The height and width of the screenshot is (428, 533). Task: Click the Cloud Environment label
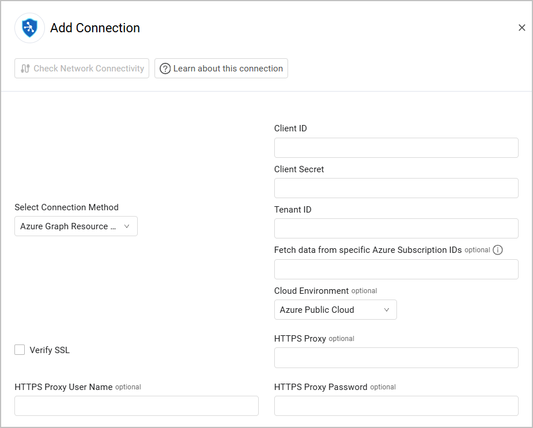point(311,291)
